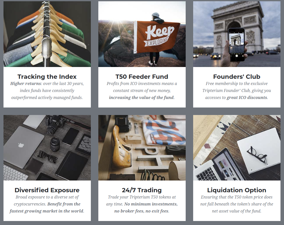The width and height of the screenshot is (284, 225).
Task: Click the Tracking the Index heading
Action: tap(47, 76)
